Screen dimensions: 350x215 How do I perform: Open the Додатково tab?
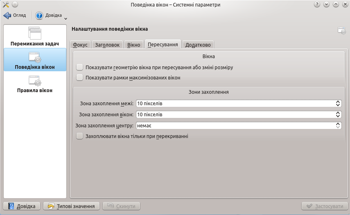[198, 45]
